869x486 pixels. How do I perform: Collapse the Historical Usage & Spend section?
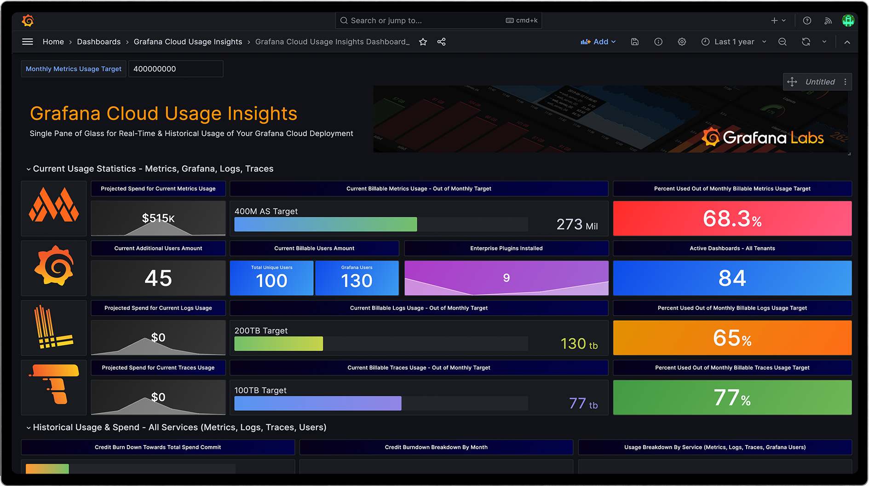tap(28, 427)
